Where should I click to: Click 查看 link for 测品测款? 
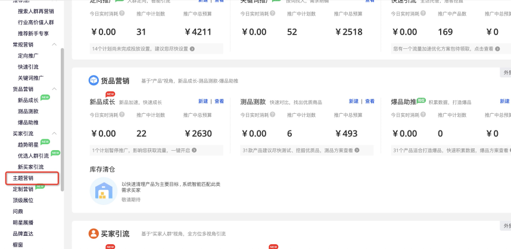pyautogui.click(x=370, y=101)
